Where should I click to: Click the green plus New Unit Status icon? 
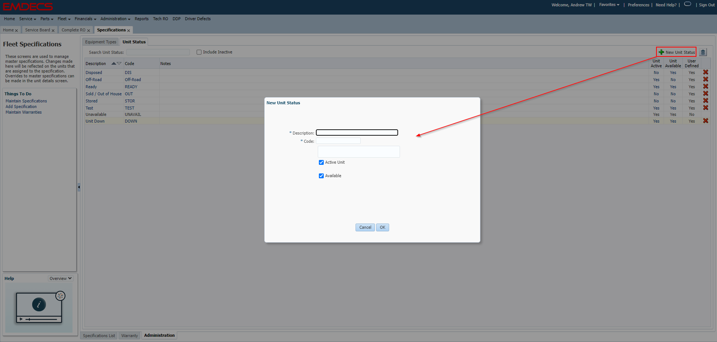661,52
